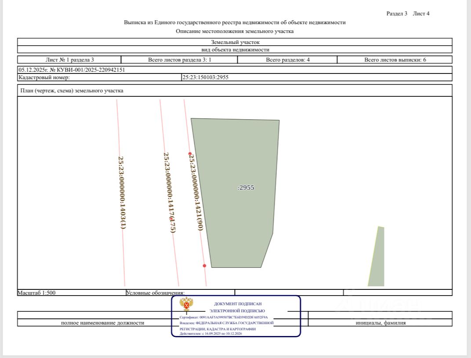Click the 'полное наименование должности' cell
Screen dimensions: 471x358
pos(102,322)
